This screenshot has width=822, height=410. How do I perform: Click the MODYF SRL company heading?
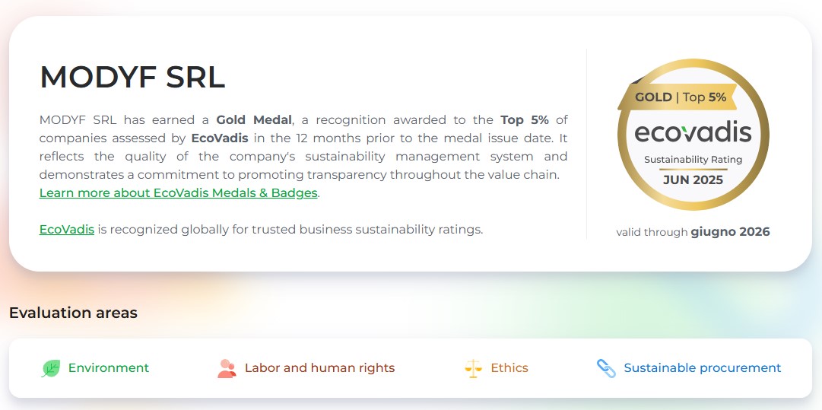click(132, 78)
